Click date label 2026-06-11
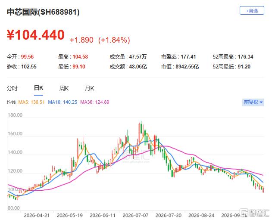Screen dimensions: 272x220 [x=102, y=215]
